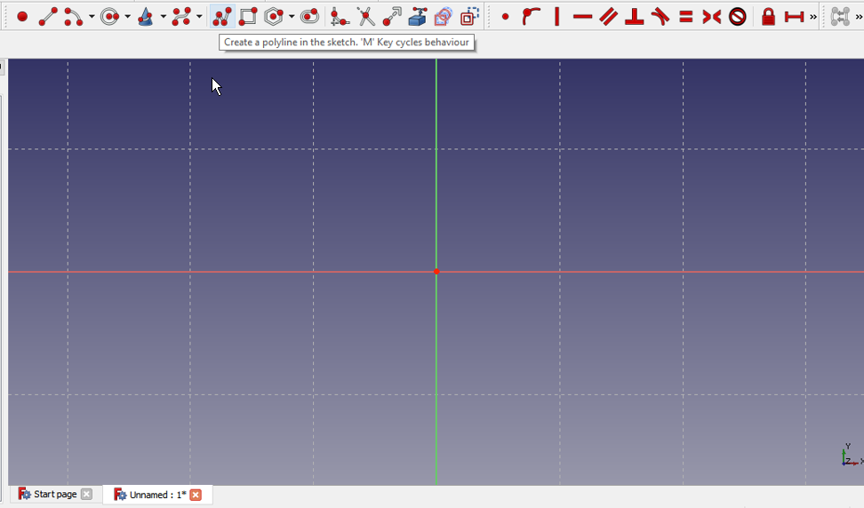Image resolution: width=864 pixels, height=508 pixels.
Task: Close the Start page tab
Action: pyautogui.click(x=86, y=495)
